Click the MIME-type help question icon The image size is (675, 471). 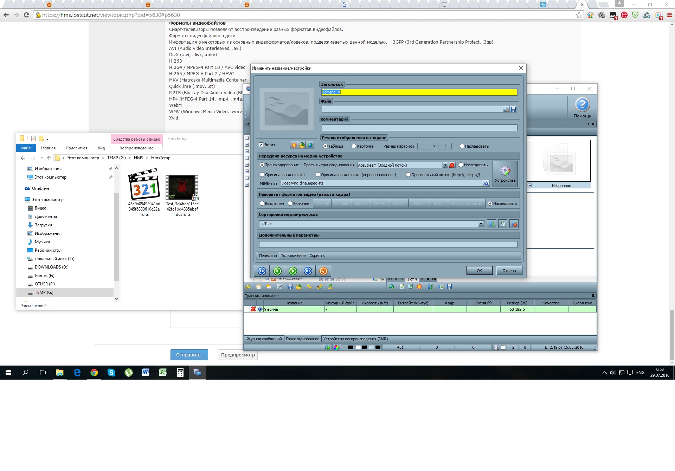486,183
